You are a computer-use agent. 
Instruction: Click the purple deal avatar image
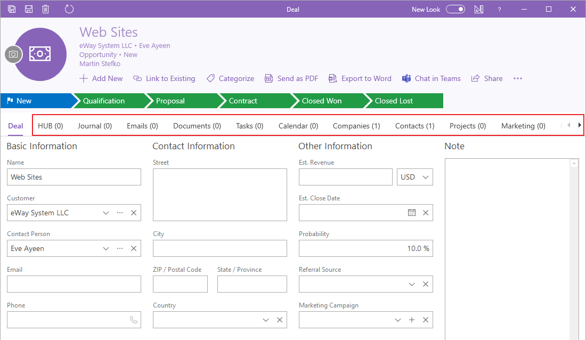pyautogui.click(x=40, y=54)
